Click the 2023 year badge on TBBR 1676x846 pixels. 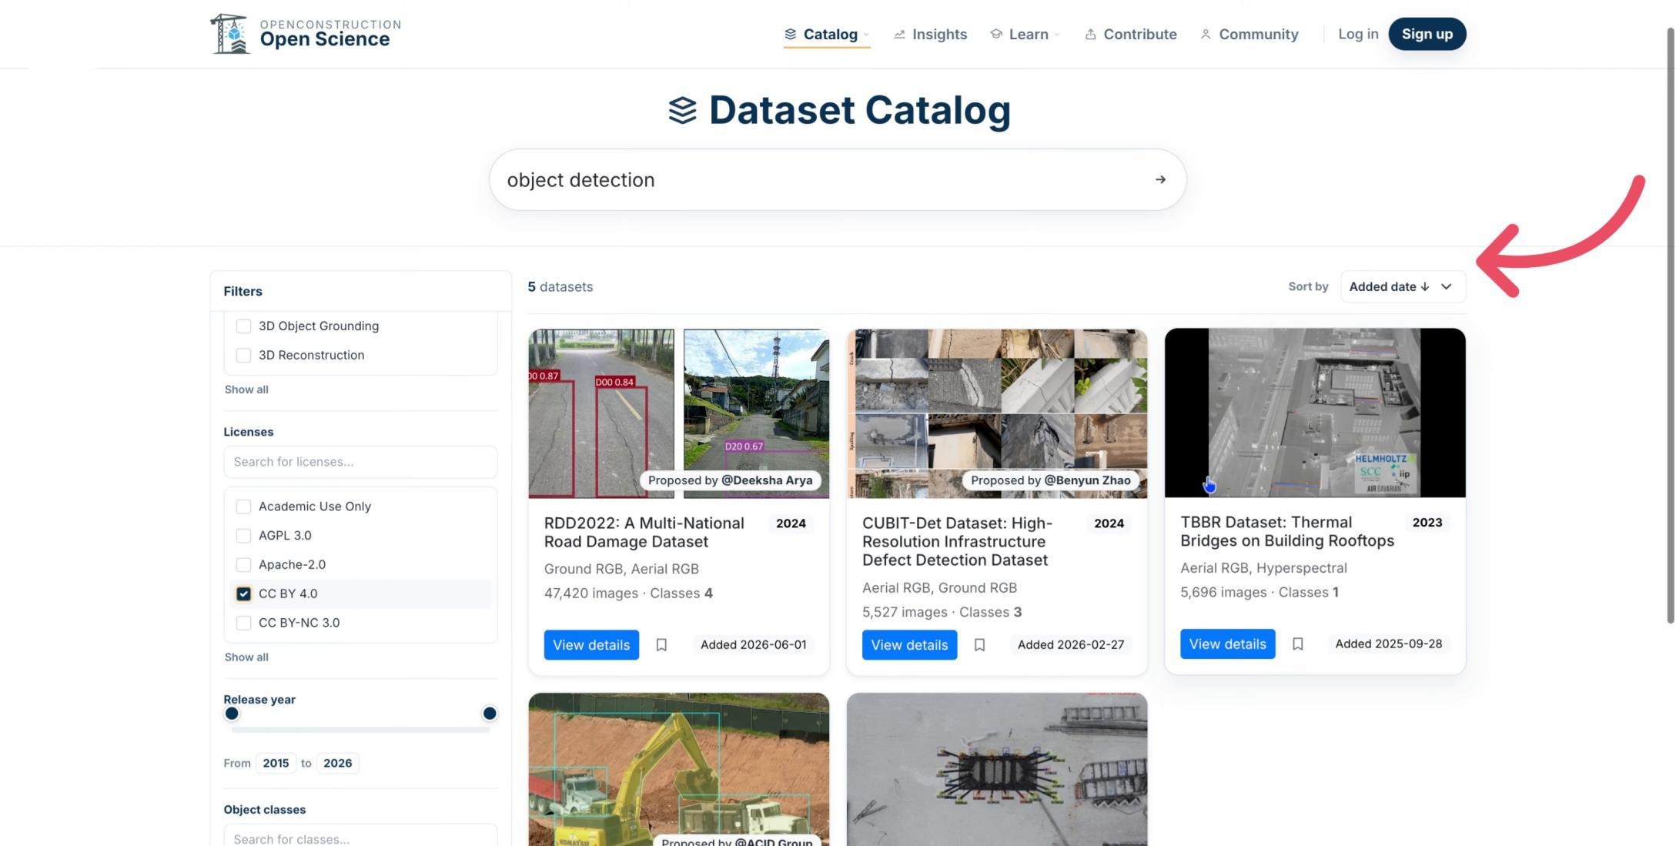pos(1427,523)
